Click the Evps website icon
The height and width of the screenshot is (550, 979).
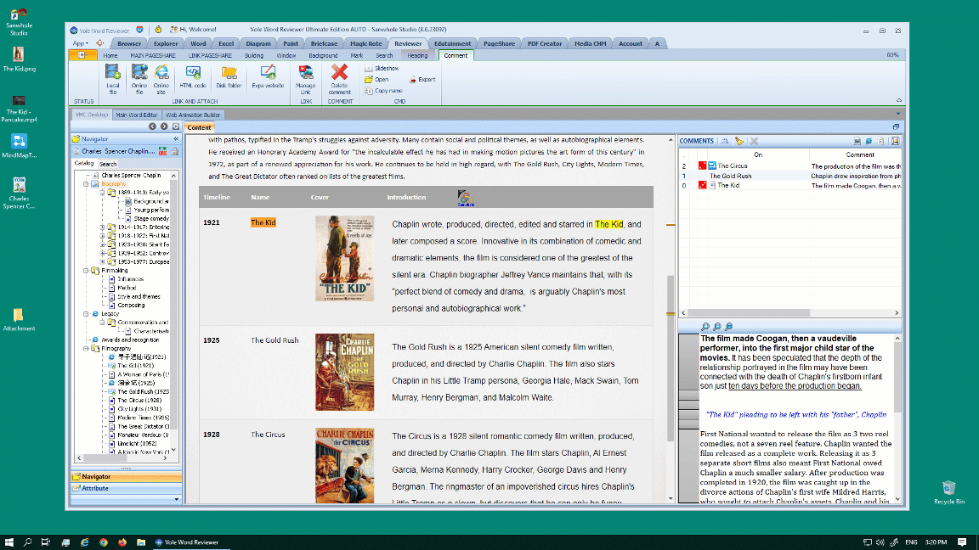pos(268,73)
